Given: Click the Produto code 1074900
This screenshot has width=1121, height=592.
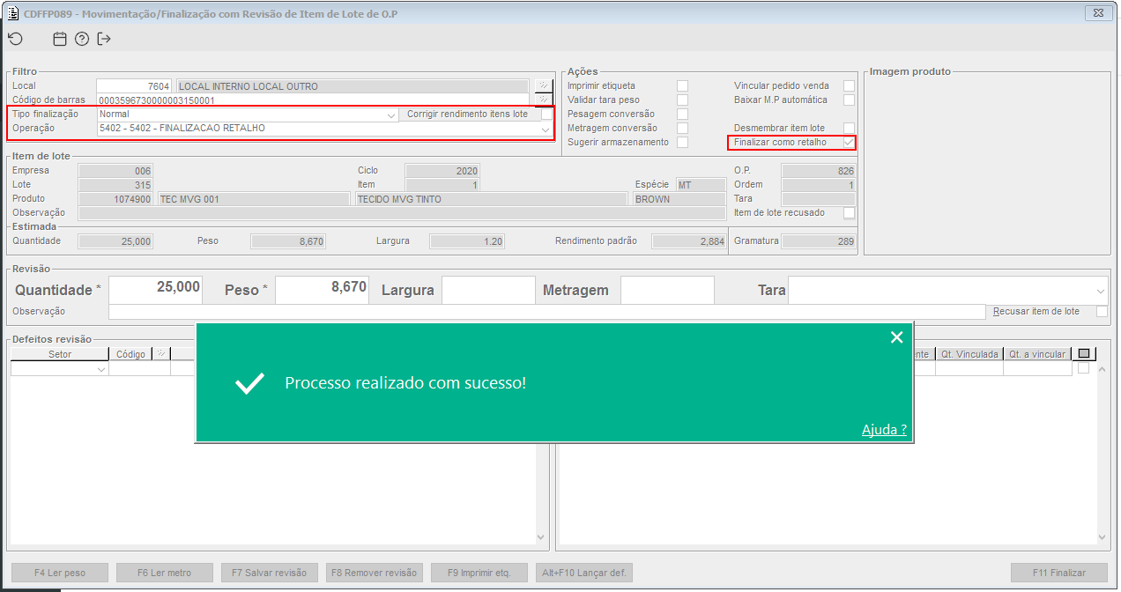Looking at the screenshot, I should tap(116, 199).
